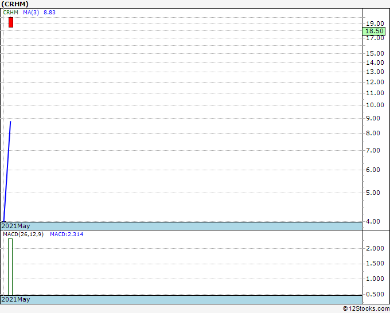Click the 13.00 price axis label
This screenshot has width=390, height=313.
pos(375,72)
